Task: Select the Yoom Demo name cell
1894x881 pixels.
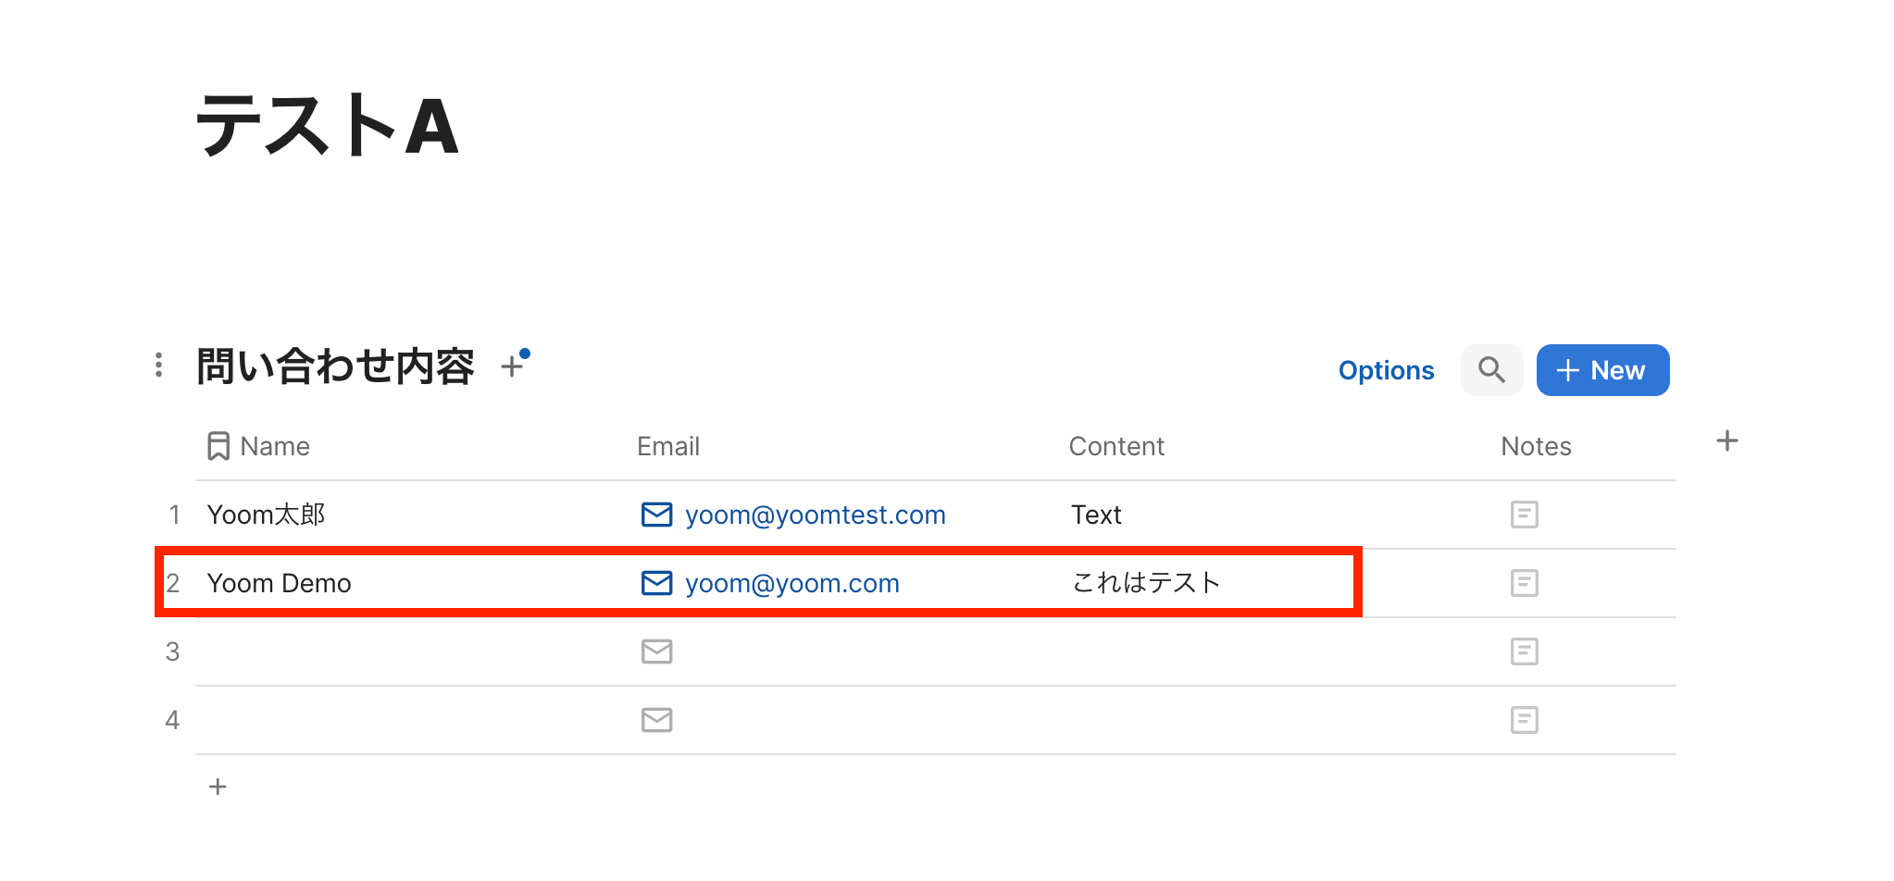Action: [x=280, y=583]
